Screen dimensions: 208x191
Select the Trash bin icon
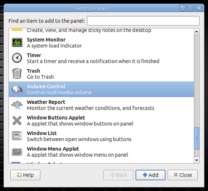[17, 73]
